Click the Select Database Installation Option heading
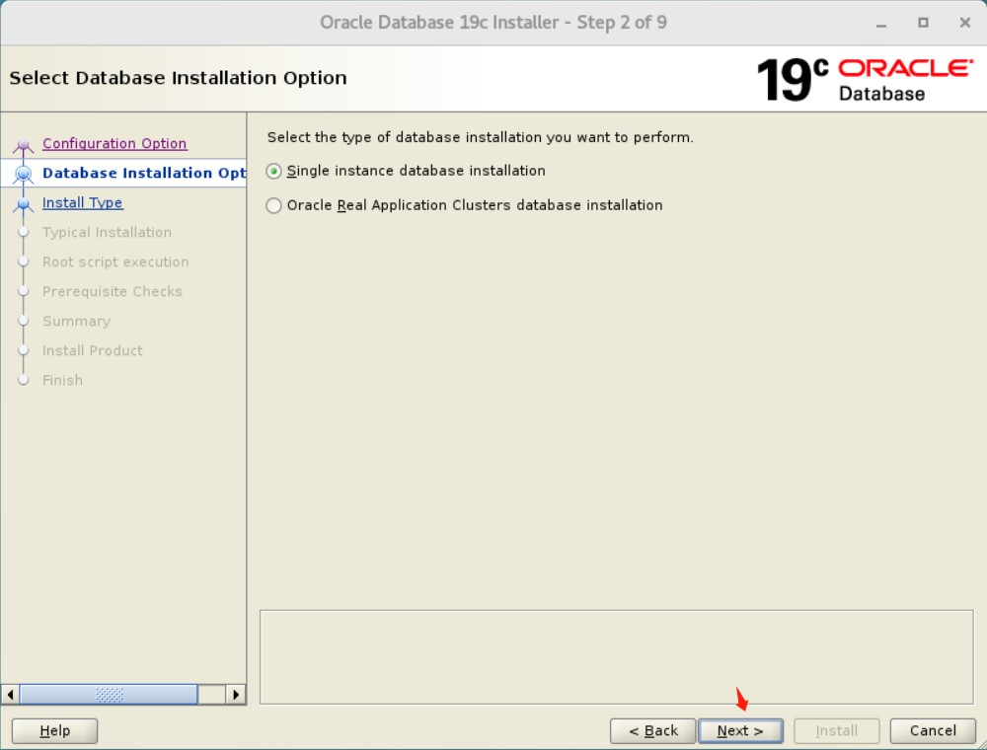 pos(178,78)
